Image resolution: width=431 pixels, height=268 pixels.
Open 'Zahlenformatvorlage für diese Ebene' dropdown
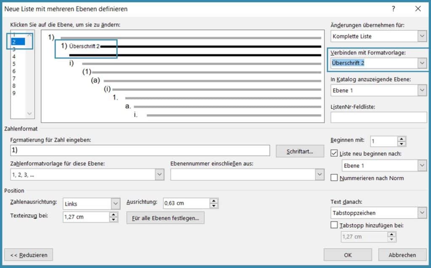click(159, 174)
